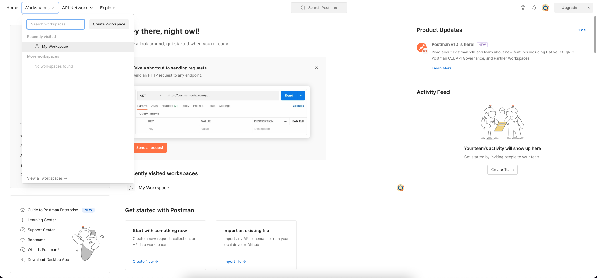
Task: Click Learn More about Postman v10
Action: click(442, 68)
